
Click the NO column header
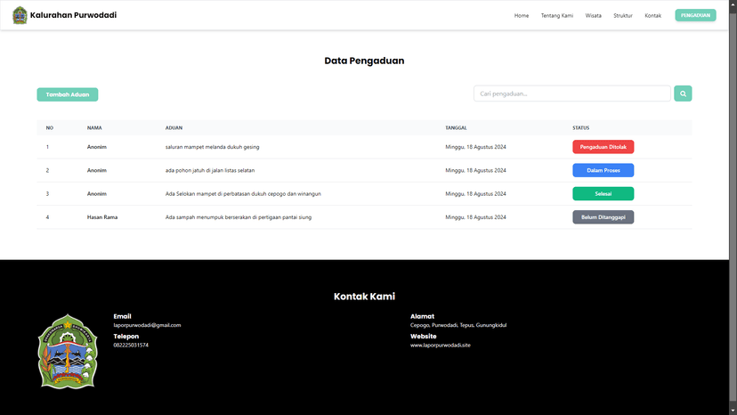coord(49,128)
